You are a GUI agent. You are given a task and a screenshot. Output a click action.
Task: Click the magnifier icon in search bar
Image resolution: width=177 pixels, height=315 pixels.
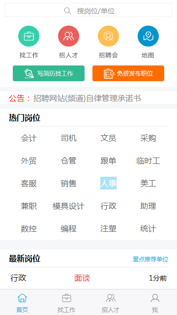pos(67,11)
